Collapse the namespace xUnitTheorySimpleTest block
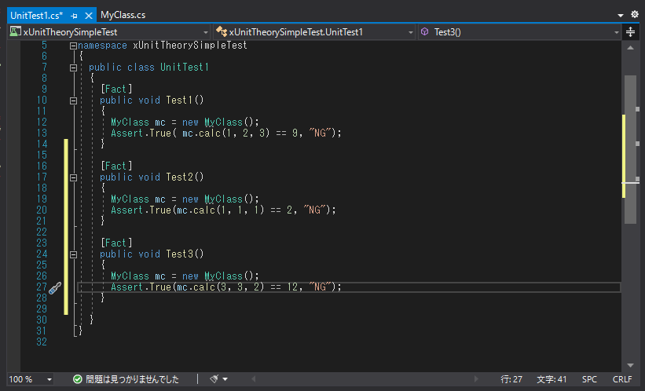This screenshot has width=645, height=391. 73,46
